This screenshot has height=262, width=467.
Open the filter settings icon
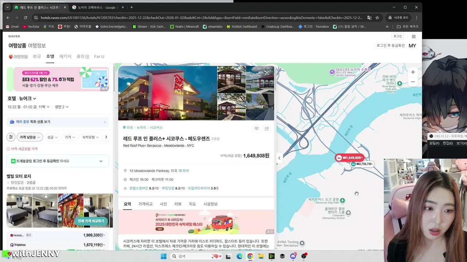tap(11, 137)
